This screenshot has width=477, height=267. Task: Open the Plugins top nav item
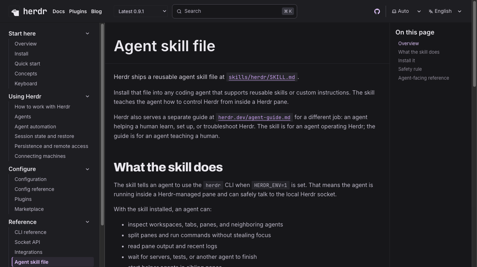(78, 11)
